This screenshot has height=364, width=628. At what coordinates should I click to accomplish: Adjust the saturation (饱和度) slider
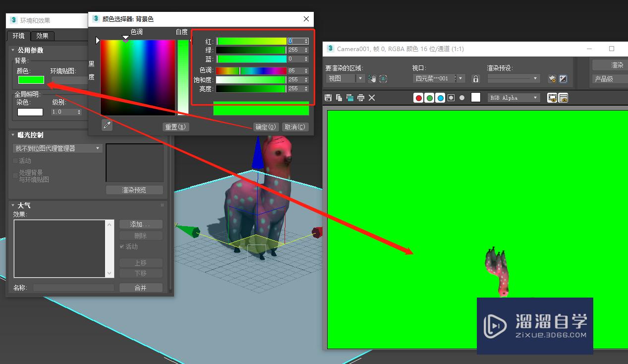pos(251,80)
